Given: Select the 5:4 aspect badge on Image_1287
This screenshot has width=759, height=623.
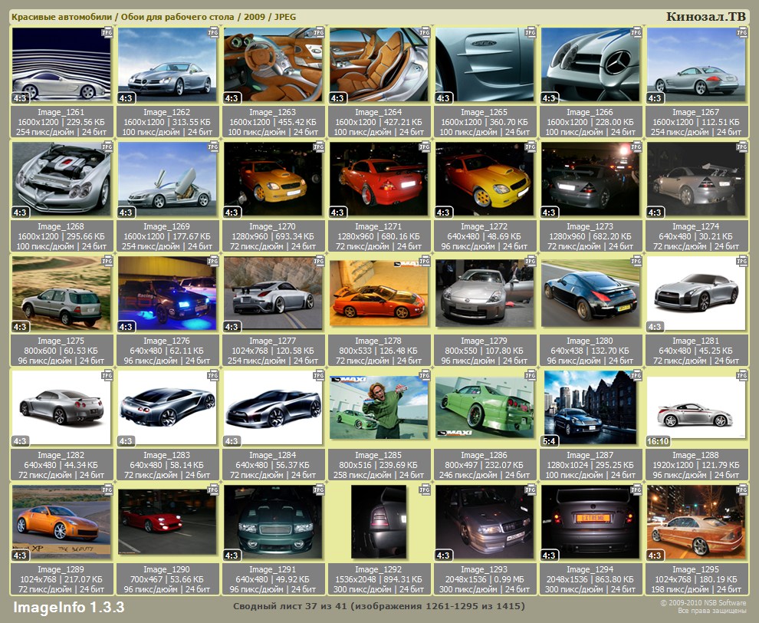Looking at the screenshot, I should tap(550, 441).
